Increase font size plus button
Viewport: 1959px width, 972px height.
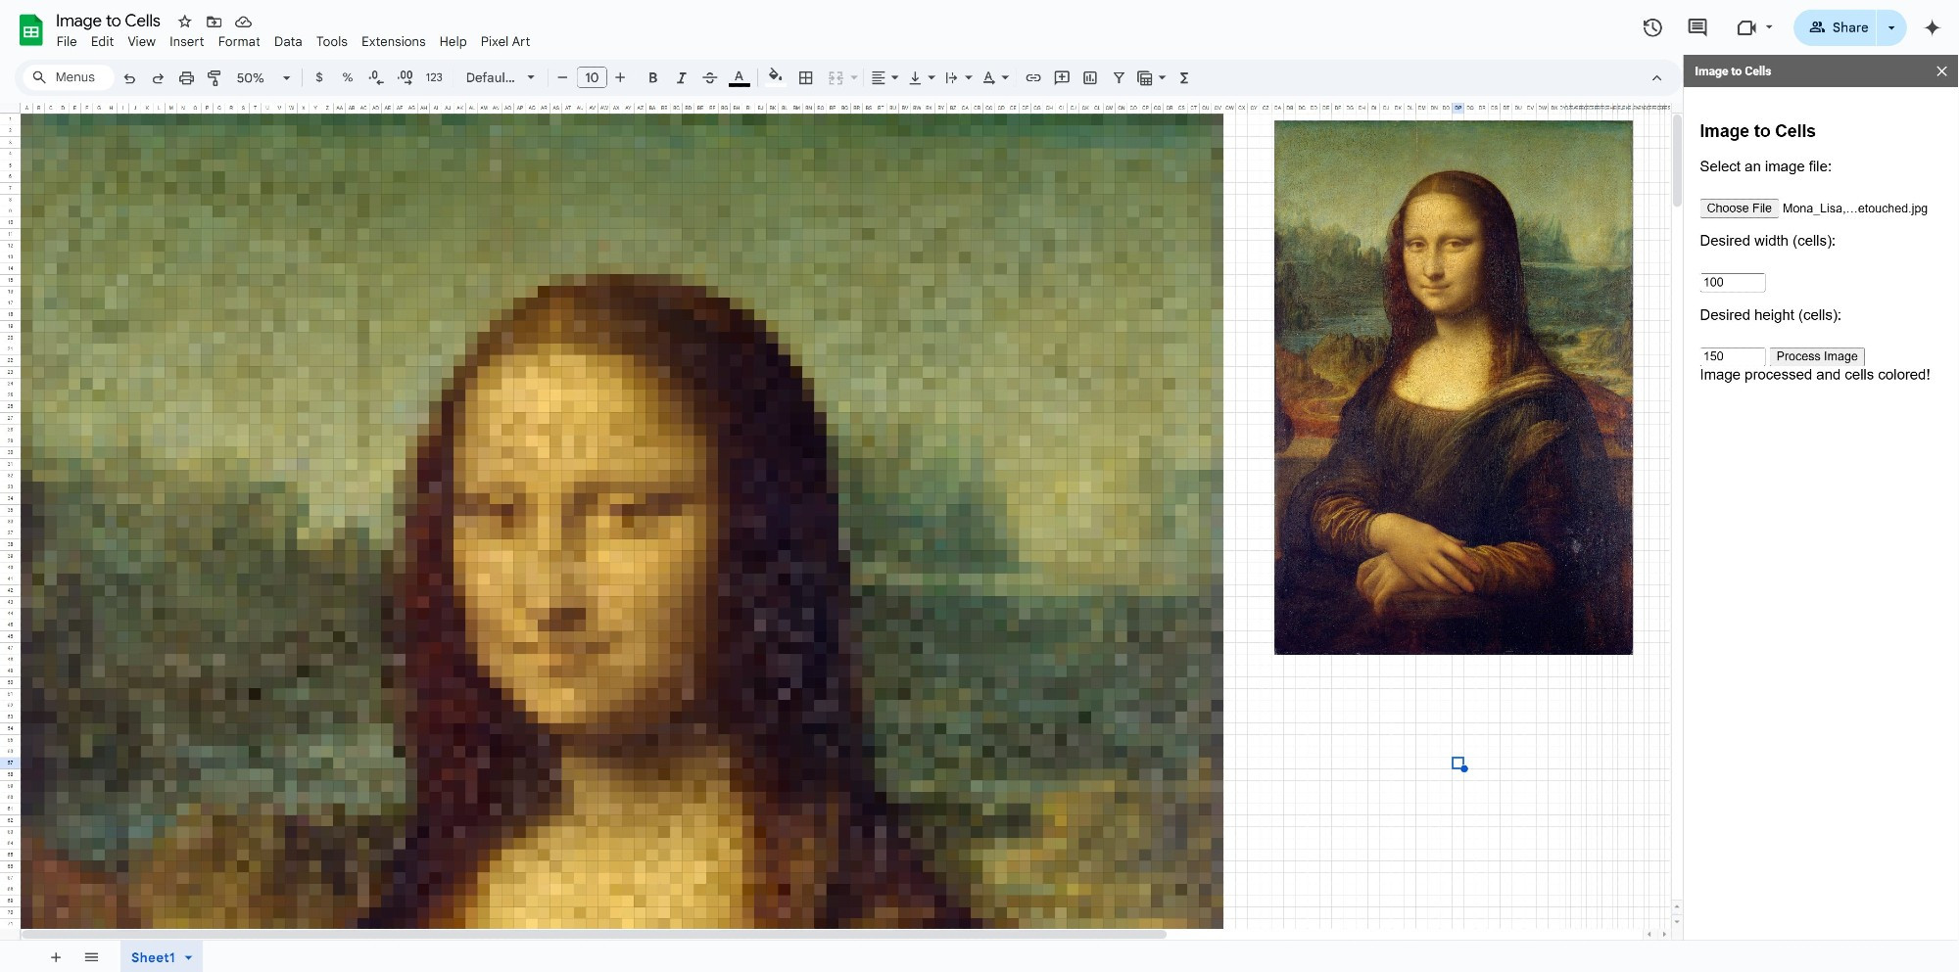[x=620, y=77]
